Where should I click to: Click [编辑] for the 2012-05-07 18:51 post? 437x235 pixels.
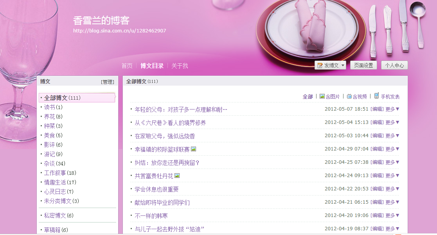pyautogui.click(x=377, y=109)
